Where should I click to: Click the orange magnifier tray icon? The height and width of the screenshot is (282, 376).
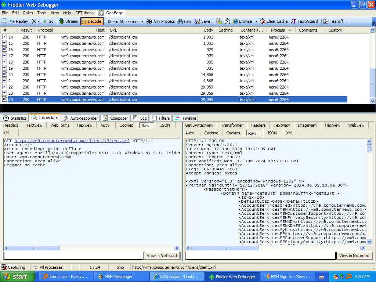pyautogui.click(x=349, y=276)
